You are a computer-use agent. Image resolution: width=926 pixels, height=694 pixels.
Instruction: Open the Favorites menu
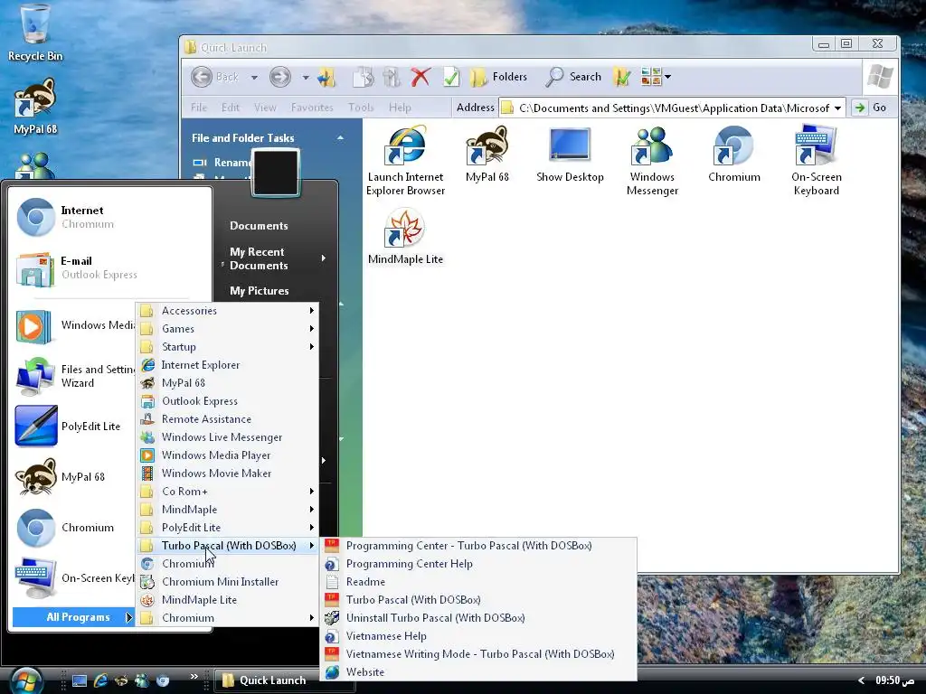312,108
